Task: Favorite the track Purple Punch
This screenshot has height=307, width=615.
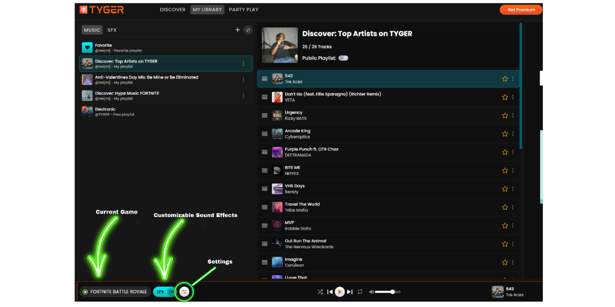Action: (504, 152)
